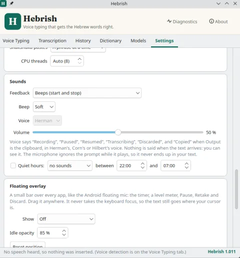Click the Hebrish app logo in the header
This screenshot has width=240, height=258.
pyautogui.click(x=13, y=21)
